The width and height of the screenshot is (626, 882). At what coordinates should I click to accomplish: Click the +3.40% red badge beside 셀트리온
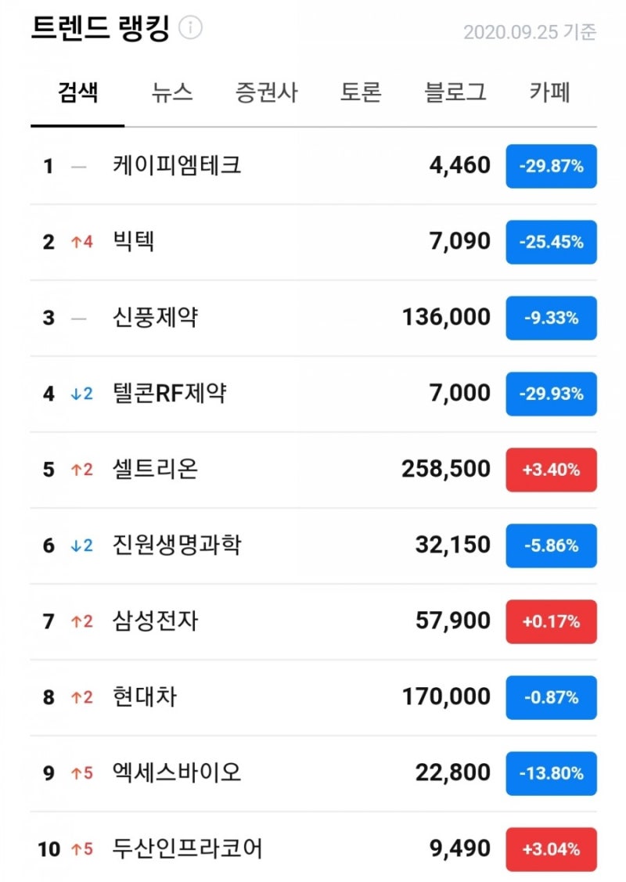tap(551, 470)
